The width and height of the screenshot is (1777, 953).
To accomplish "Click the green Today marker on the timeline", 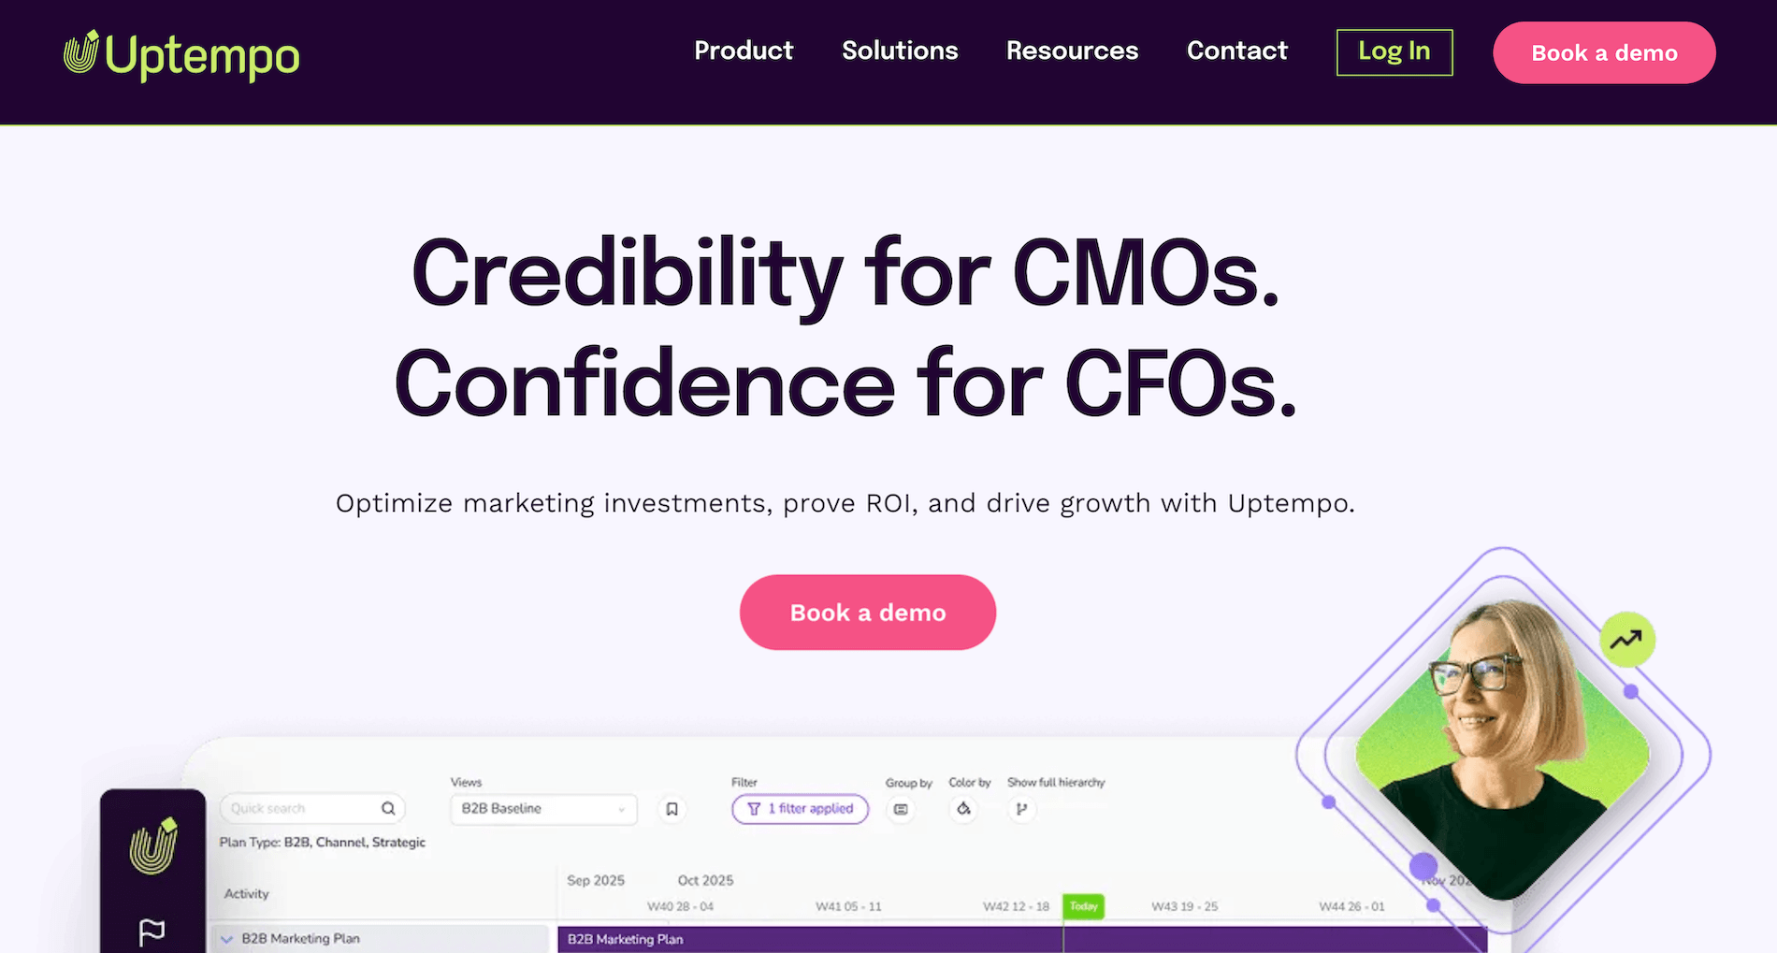I will pos(1083,905).
